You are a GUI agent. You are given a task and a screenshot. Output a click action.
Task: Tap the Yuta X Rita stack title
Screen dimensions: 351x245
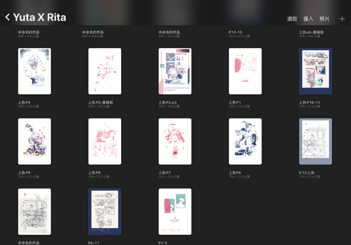[40, 17]
